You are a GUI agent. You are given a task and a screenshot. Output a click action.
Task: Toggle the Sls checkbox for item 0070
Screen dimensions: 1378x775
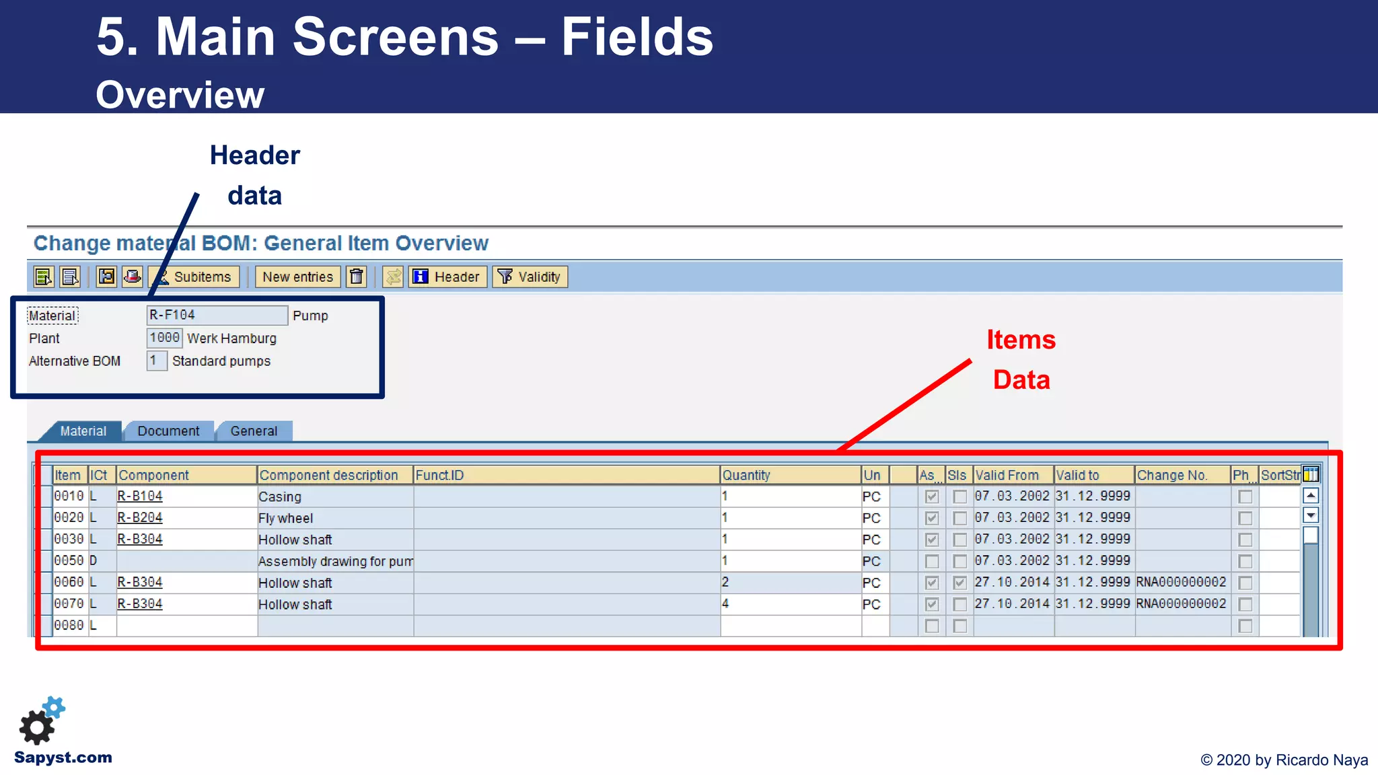[959, 604]
